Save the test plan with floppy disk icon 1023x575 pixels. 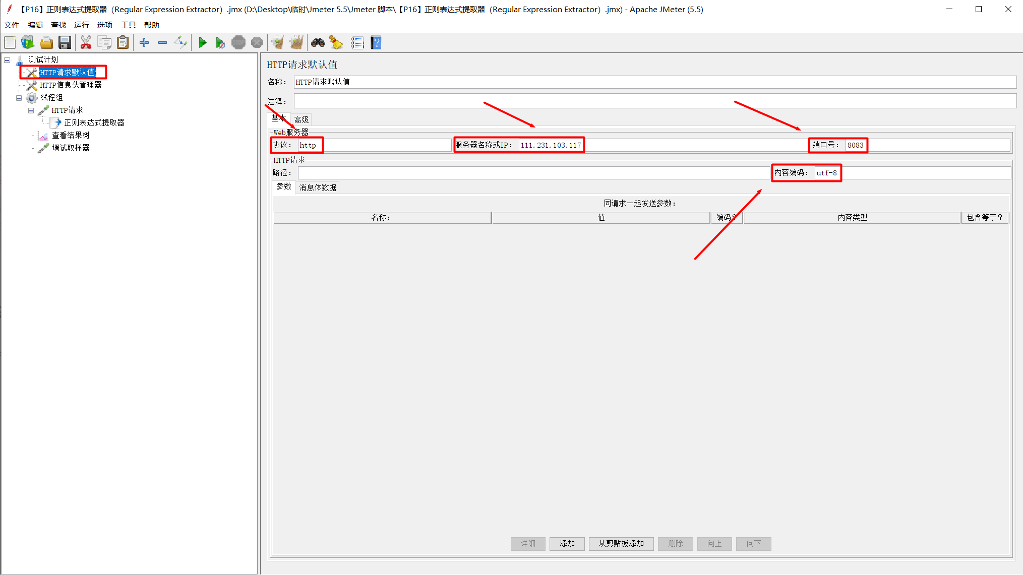tap(65, 43)
